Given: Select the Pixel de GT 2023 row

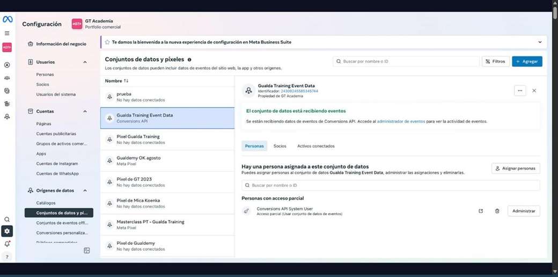Looking at the screenshot, I should 167,182.
